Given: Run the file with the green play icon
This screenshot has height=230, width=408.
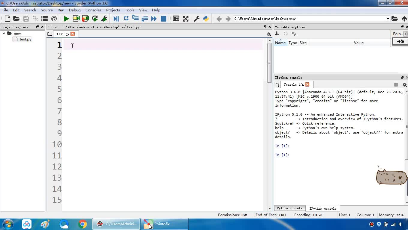Looking at the screenshot, I should pyautogui.click(x=66, y=19).
